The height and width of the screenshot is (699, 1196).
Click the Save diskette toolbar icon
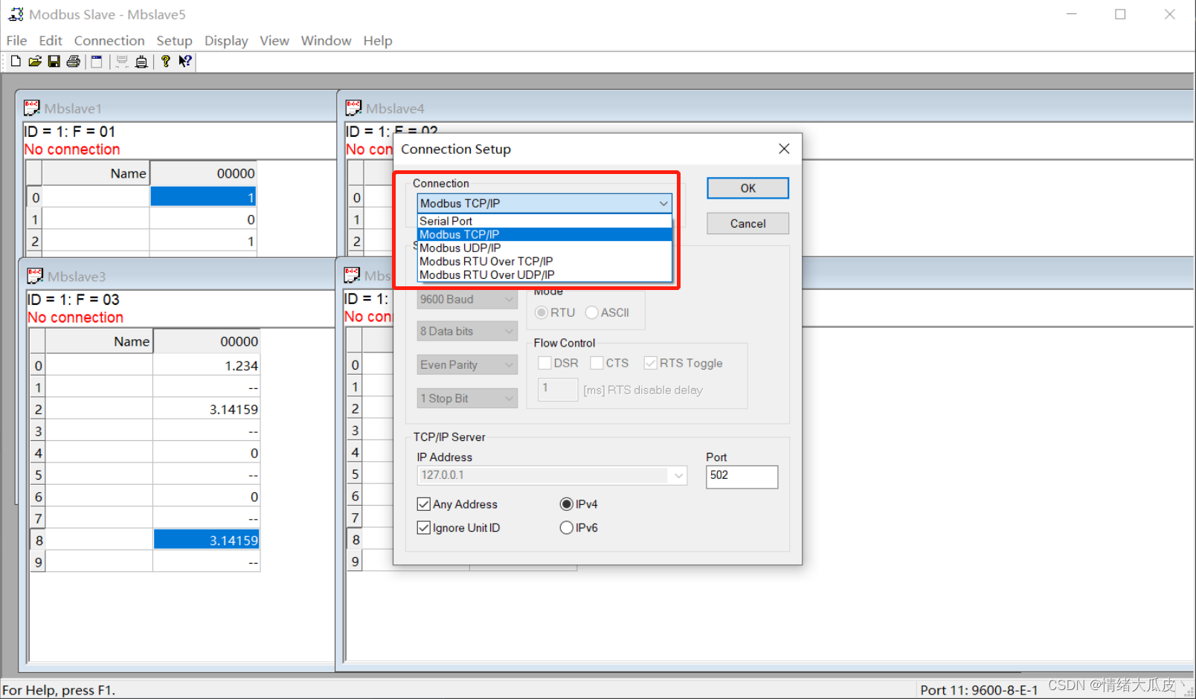click(54, 62)
